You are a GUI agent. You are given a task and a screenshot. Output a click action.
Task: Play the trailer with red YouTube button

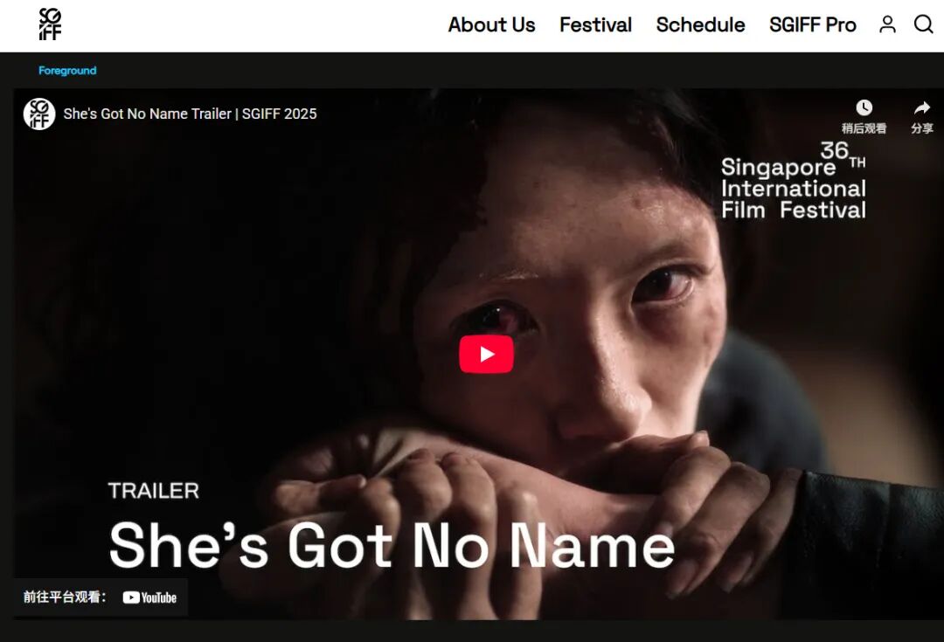(487, 355)
